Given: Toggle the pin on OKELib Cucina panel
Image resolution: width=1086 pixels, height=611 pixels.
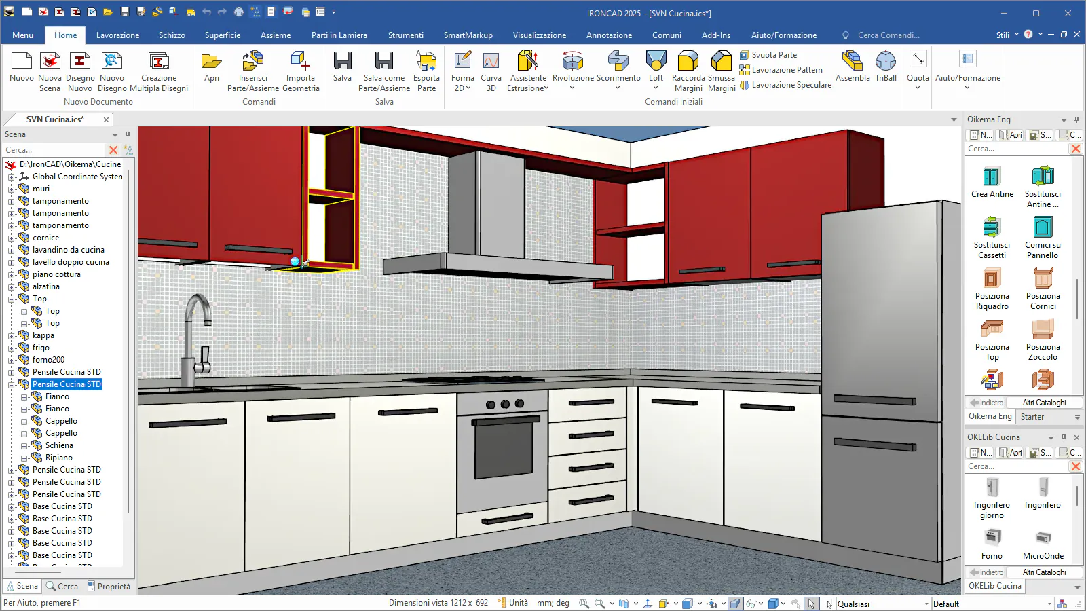Looking at the screenshot, I should tap(1064, 437).
